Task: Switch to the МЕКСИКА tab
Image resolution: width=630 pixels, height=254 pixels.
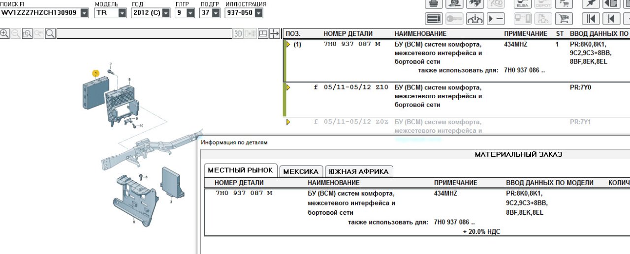Action: 301,171
